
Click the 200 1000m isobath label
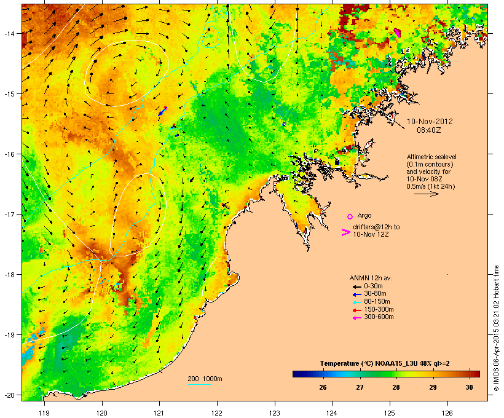205,379
